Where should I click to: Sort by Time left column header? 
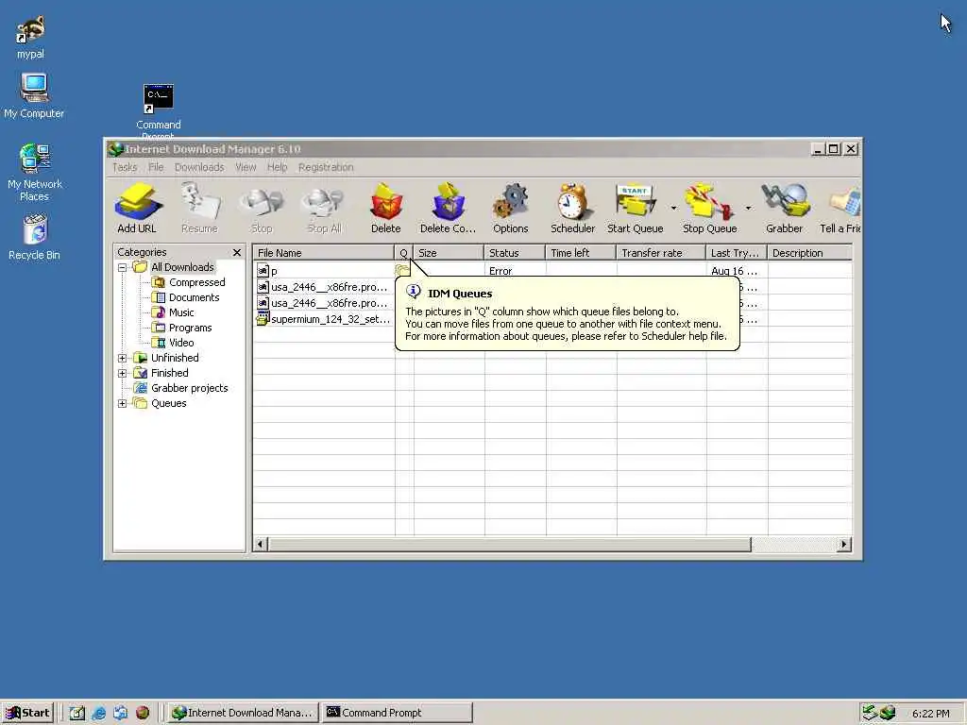click(x=581, y=253)
